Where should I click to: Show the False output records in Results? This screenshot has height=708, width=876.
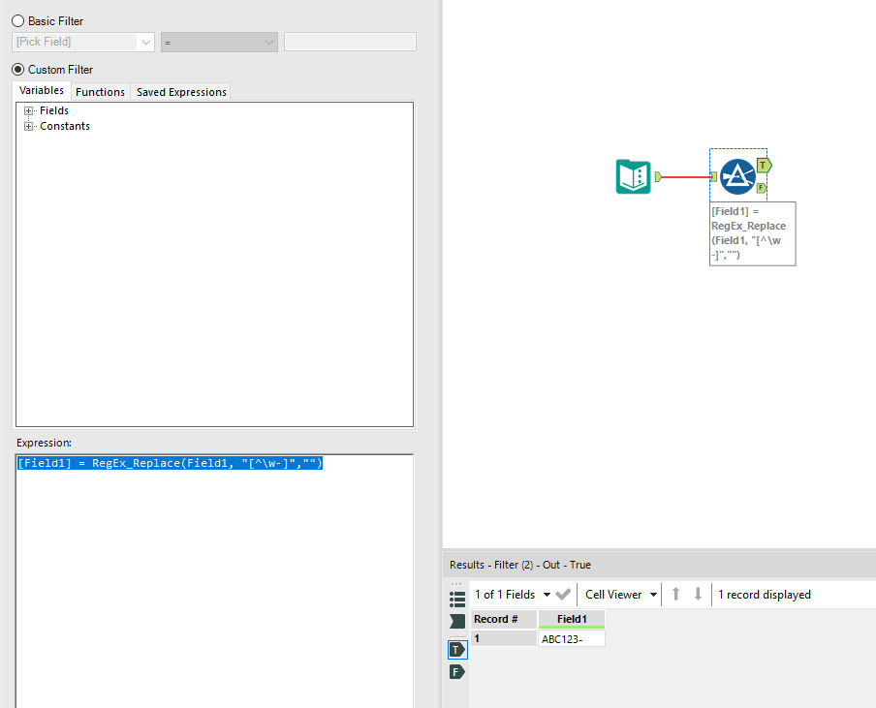tap(456, 671)
